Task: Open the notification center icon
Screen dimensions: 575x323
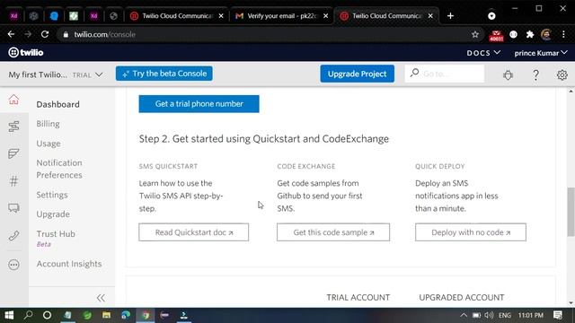Action: click(x=558, y=315)
